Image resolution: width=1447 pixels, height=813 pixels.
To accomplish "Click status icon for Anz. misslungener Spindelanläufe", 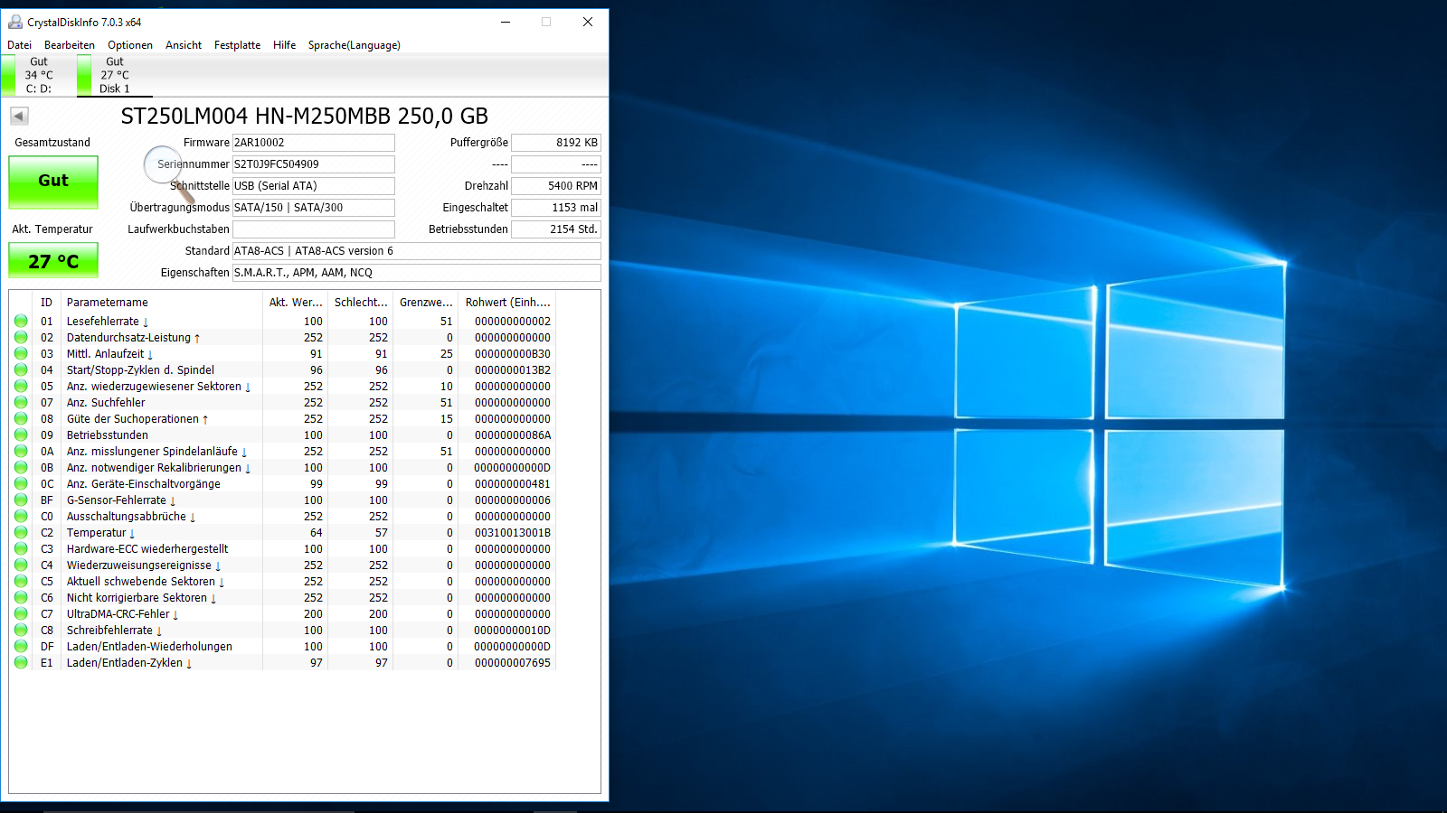I will point(21,451).
